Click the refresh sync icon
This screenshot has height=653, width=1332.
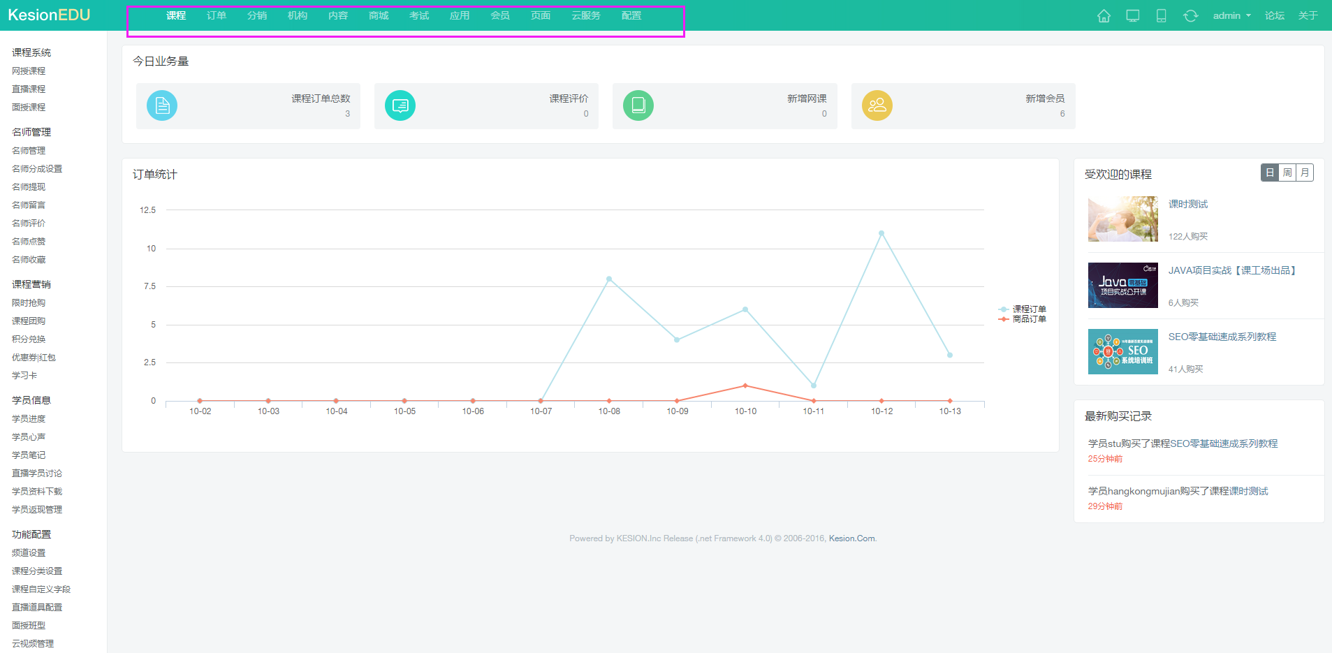coord(1190,16)
